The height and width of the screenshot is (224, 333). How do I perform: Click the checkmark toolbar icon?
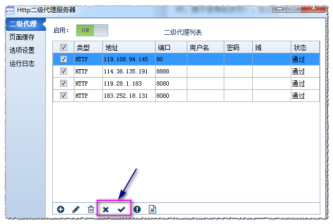coord(121,209)
